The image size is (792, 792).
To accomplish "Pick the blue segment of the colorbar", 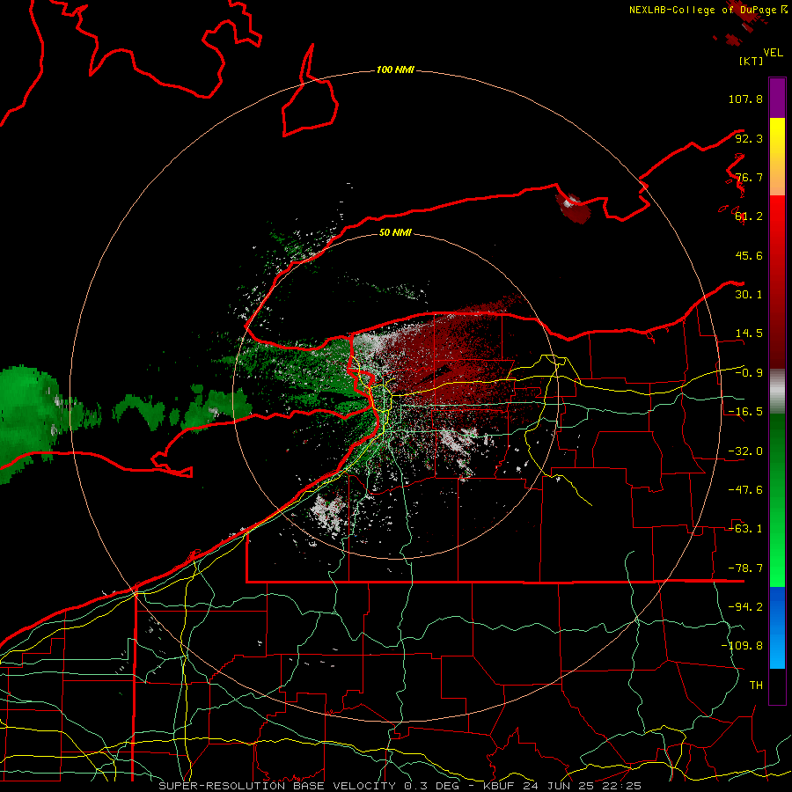I will click(777, 627).
